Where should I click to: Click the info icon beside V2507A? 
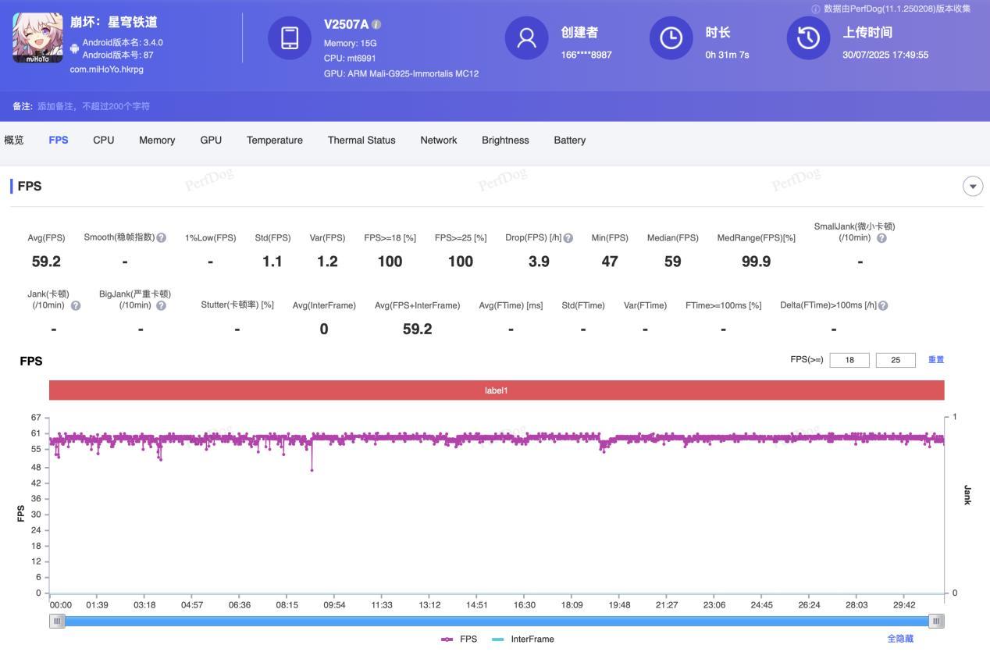376,24
